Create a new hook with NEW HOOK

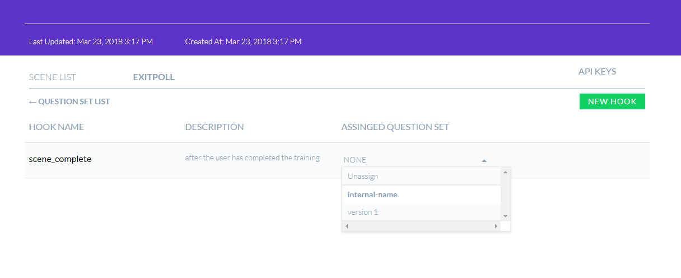tap(612, 101)
